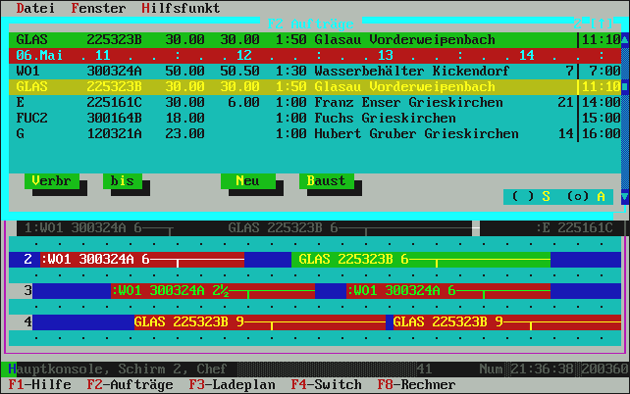Click the Baust button
This screenshot has height=394, width=630.
pos(326,181)
